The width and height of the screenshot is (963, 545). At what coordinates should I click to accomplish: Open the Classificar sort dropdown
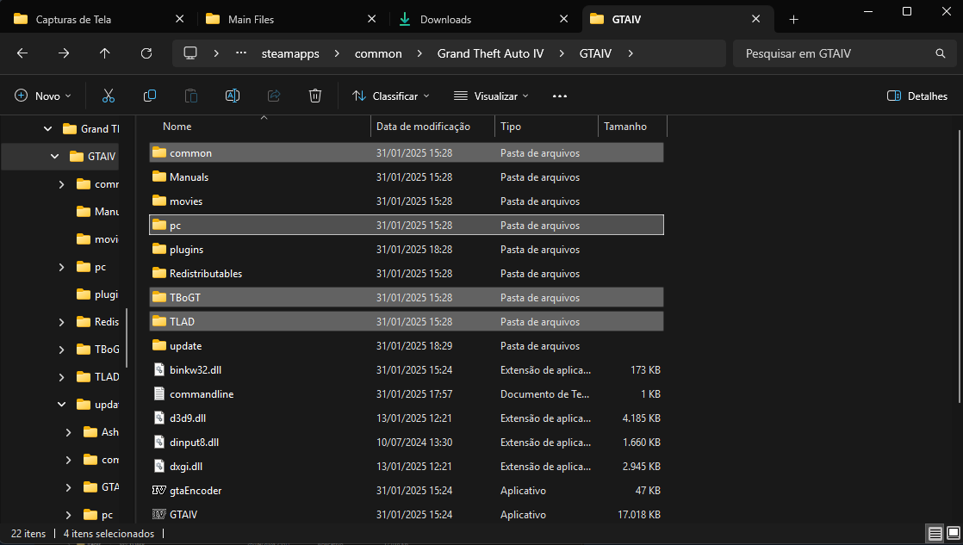click(x=391, y=96)
